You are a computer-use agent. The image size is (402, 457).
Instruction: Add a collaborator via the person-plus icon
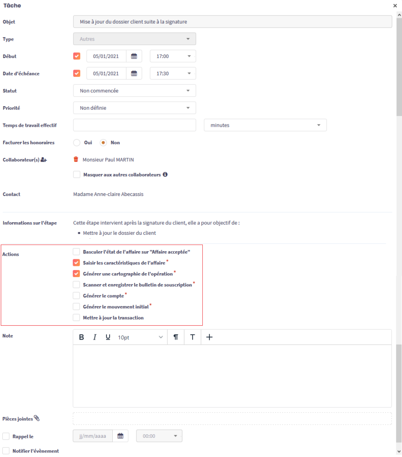44,160
